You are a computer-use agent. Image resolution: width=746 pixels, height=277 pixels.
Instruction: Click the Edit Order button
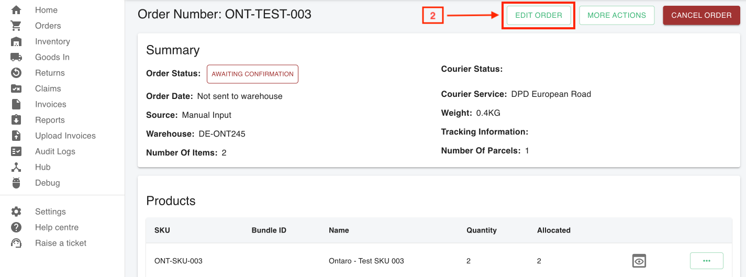pos(539,15)
